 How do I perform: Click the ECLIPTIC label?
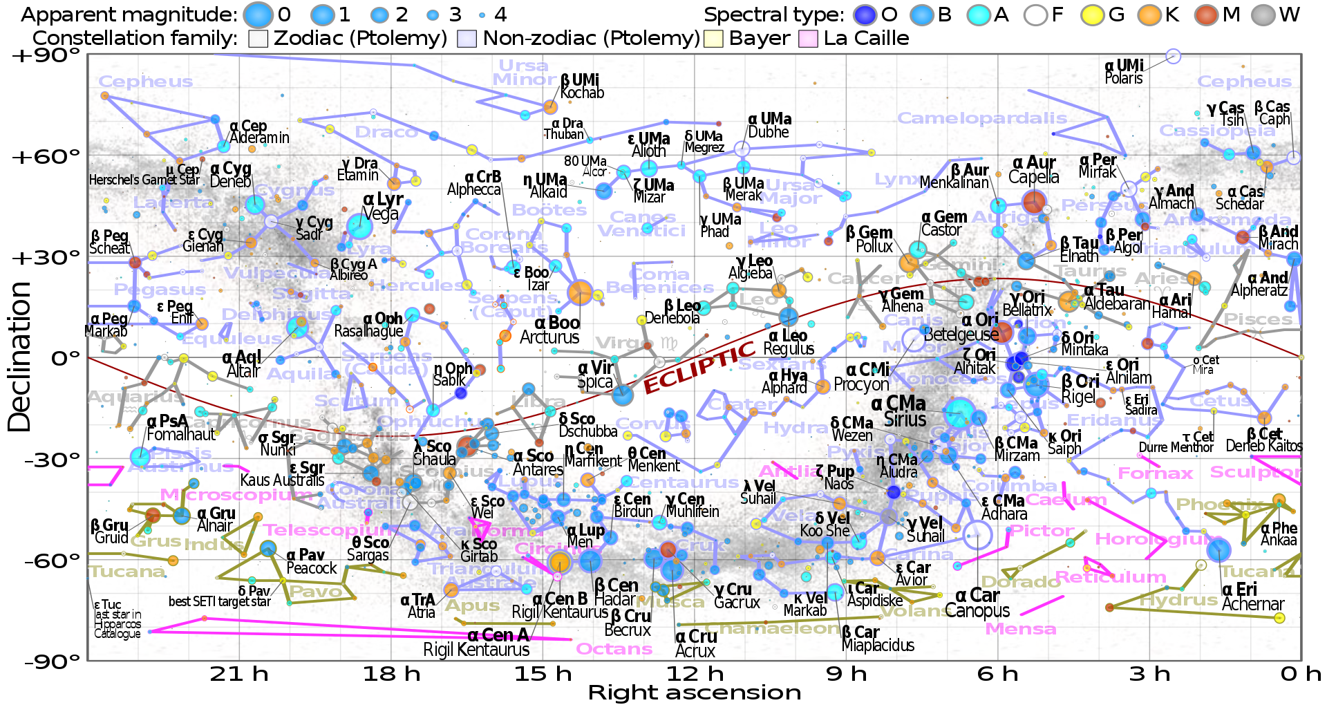(x=699, y=367)
